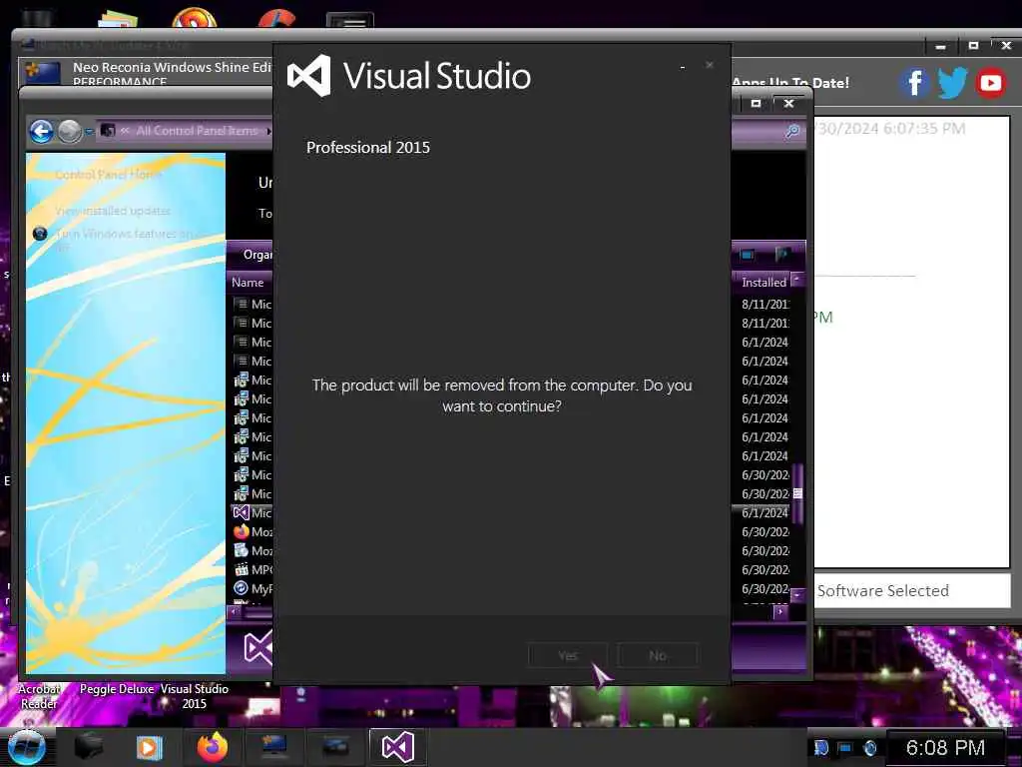
Task: Click Organize menu in programs list
Action: [257, 255]
